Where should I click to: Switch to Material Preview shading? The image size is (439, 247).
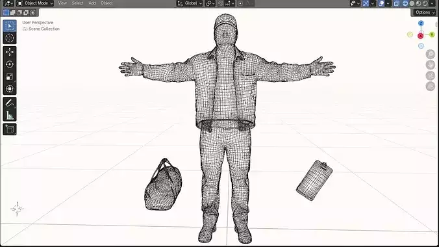click(x=419, y=3)
